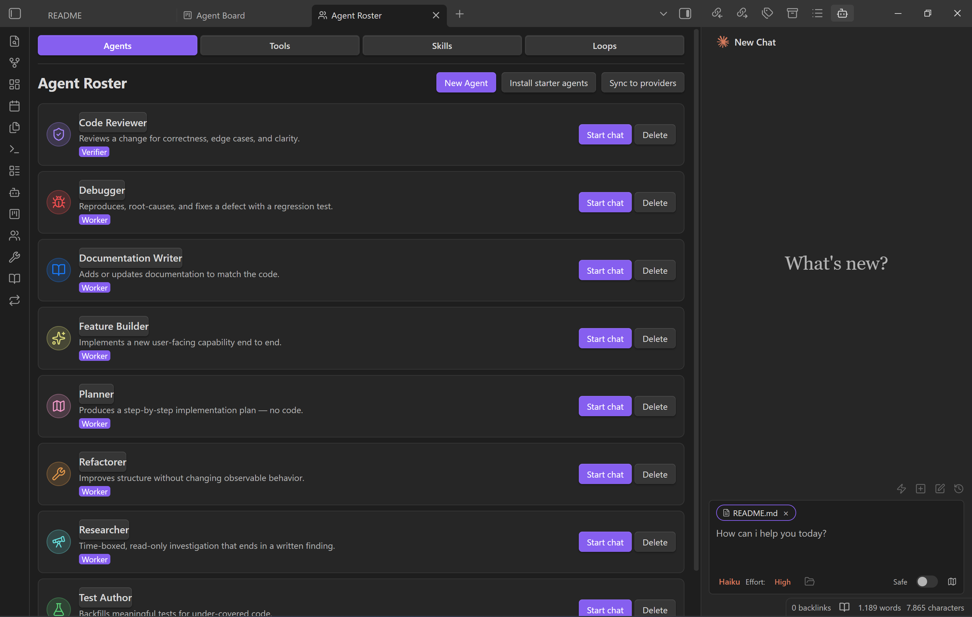The width and height of the screenshot is (972, 617).
Task: Open the task list icon in left ribbon
Action: 15,171
